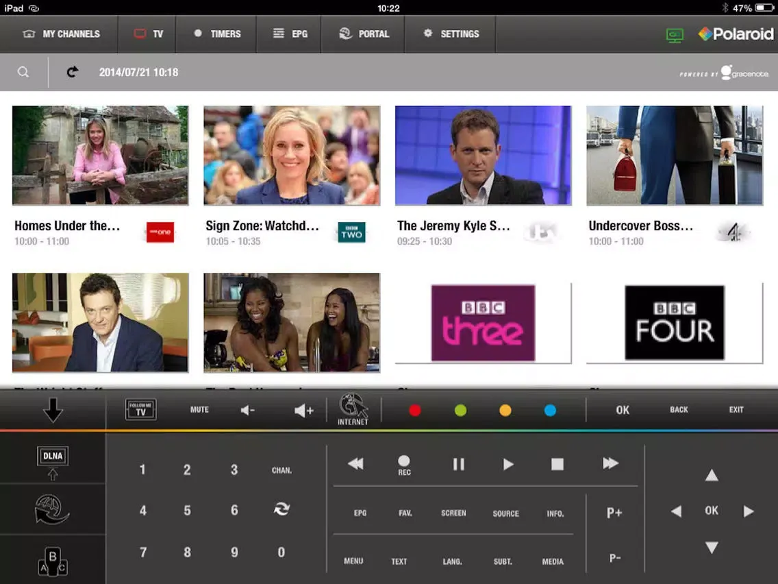Image resolution: width=778 pixels, height=584 pixels.
Task: Refresh the program guide time
Action: (x=73, y=72)
